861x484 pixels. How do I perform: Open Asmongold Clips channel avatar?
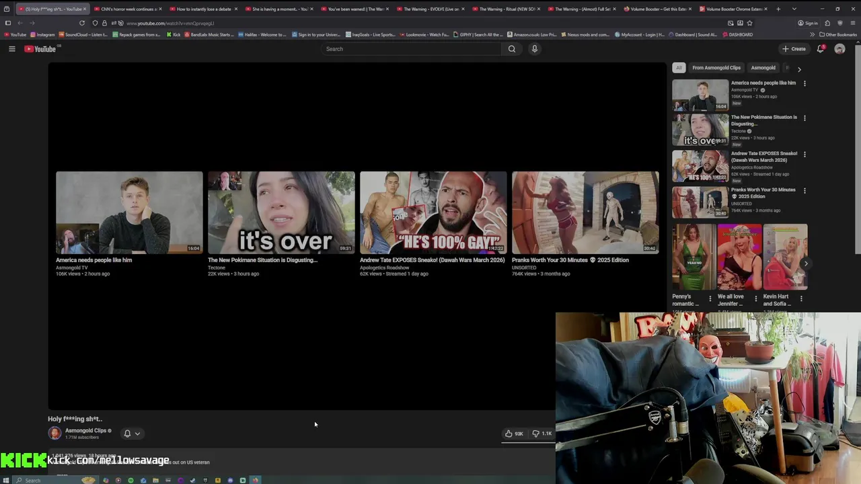[54, 434]
